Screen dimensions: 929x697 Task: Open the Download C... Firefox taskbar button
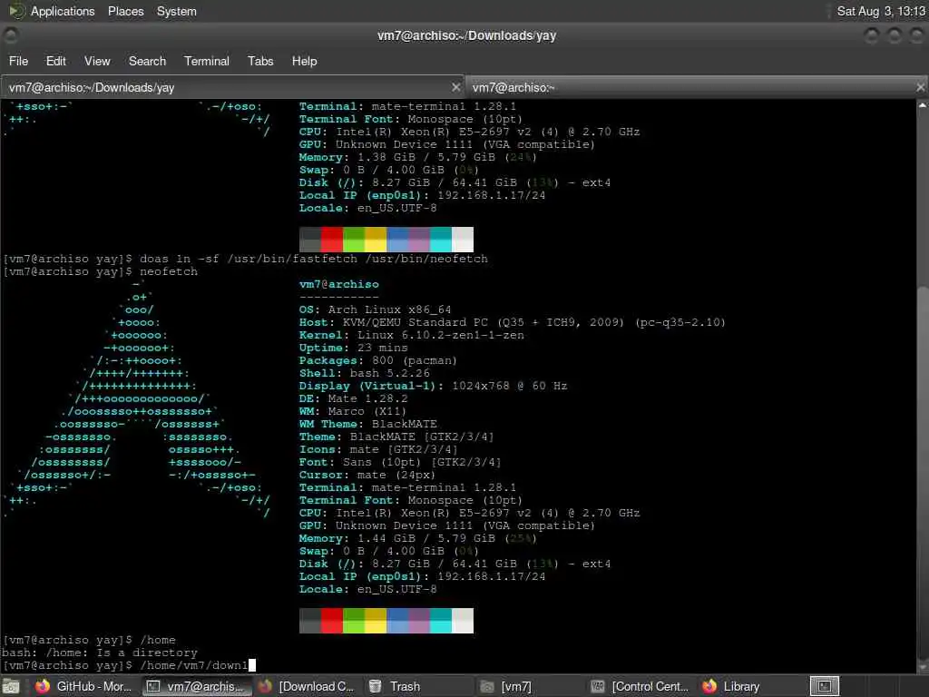307,686
